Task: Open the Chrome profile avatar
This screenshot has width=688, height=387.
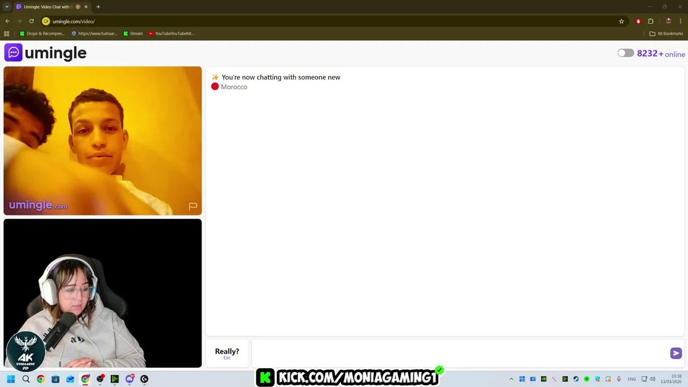Action: 668,21
